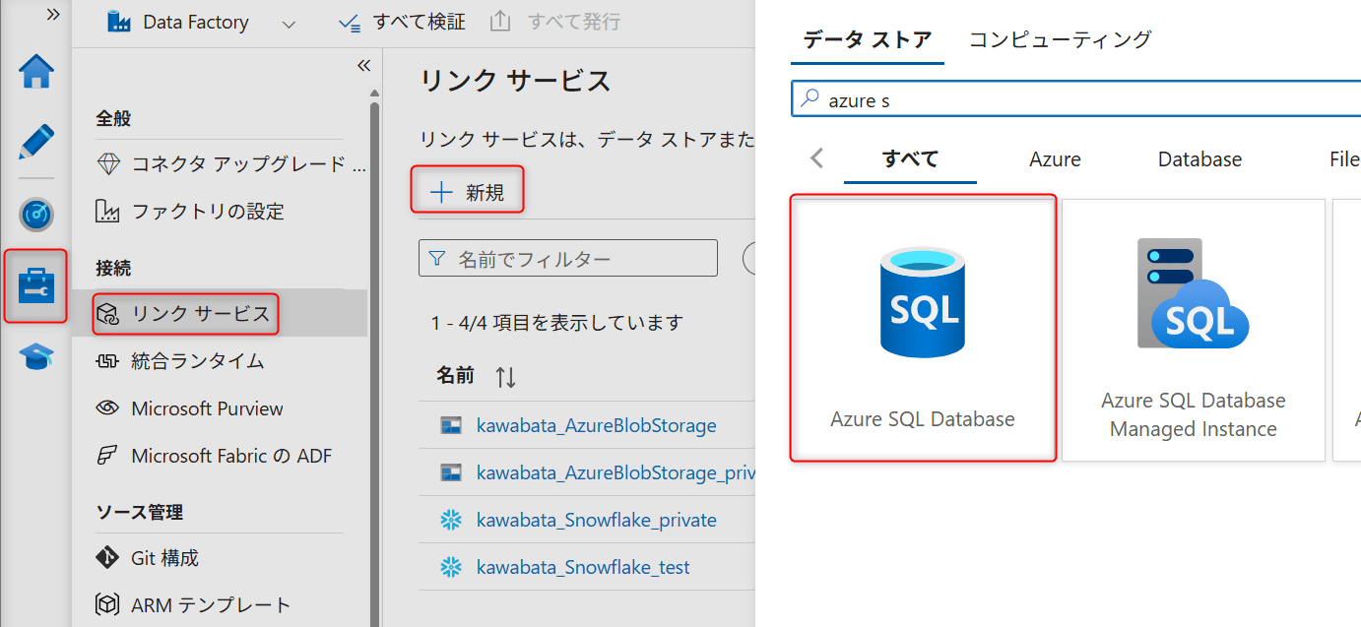Click コネクタ アップグレード diamond icon
The width and height of the screenshot is (1361, 627).
(x=107, y=164)
